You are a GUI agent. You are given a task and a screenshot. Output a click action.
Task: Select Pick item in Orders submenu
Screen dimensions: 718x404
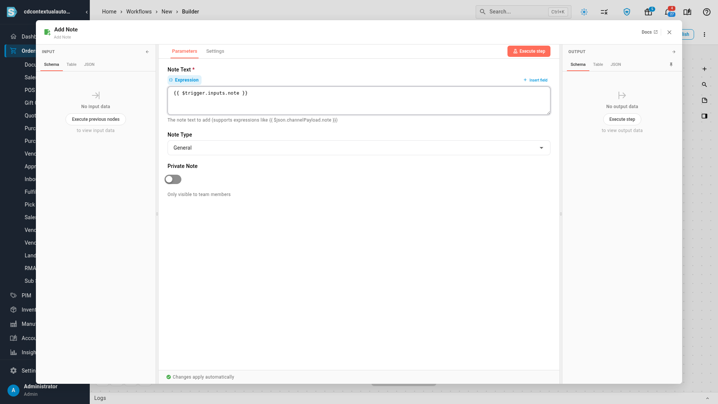[30, 205]
